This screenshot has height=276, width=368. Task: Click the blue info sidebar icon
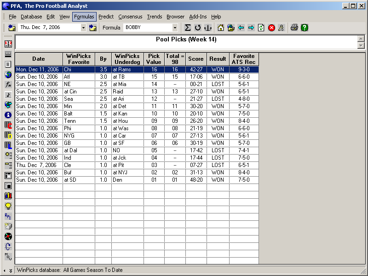pyautogui.click(x=8, y=115)
